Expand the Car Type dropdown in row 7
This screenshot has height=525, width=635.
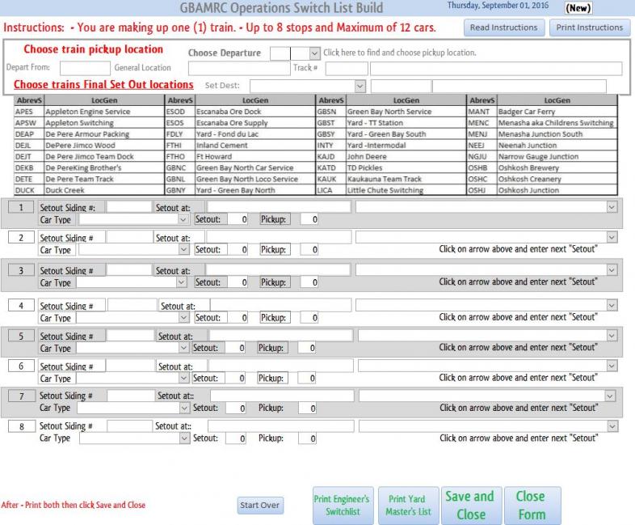[x=184, y=408]
